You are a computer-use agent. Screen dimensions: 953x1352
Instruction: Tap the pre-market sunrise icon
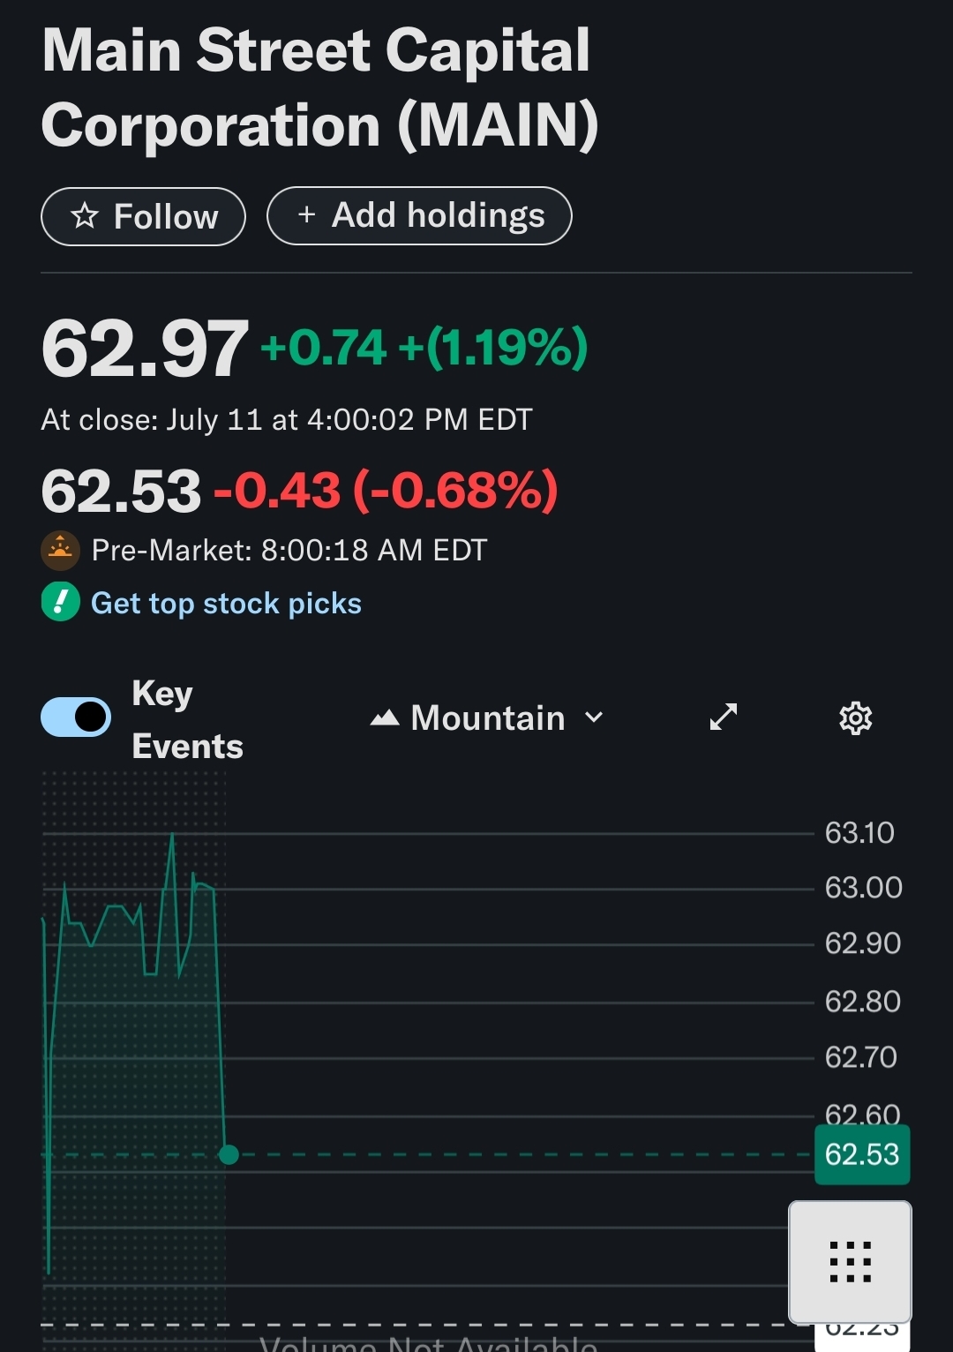61,551
